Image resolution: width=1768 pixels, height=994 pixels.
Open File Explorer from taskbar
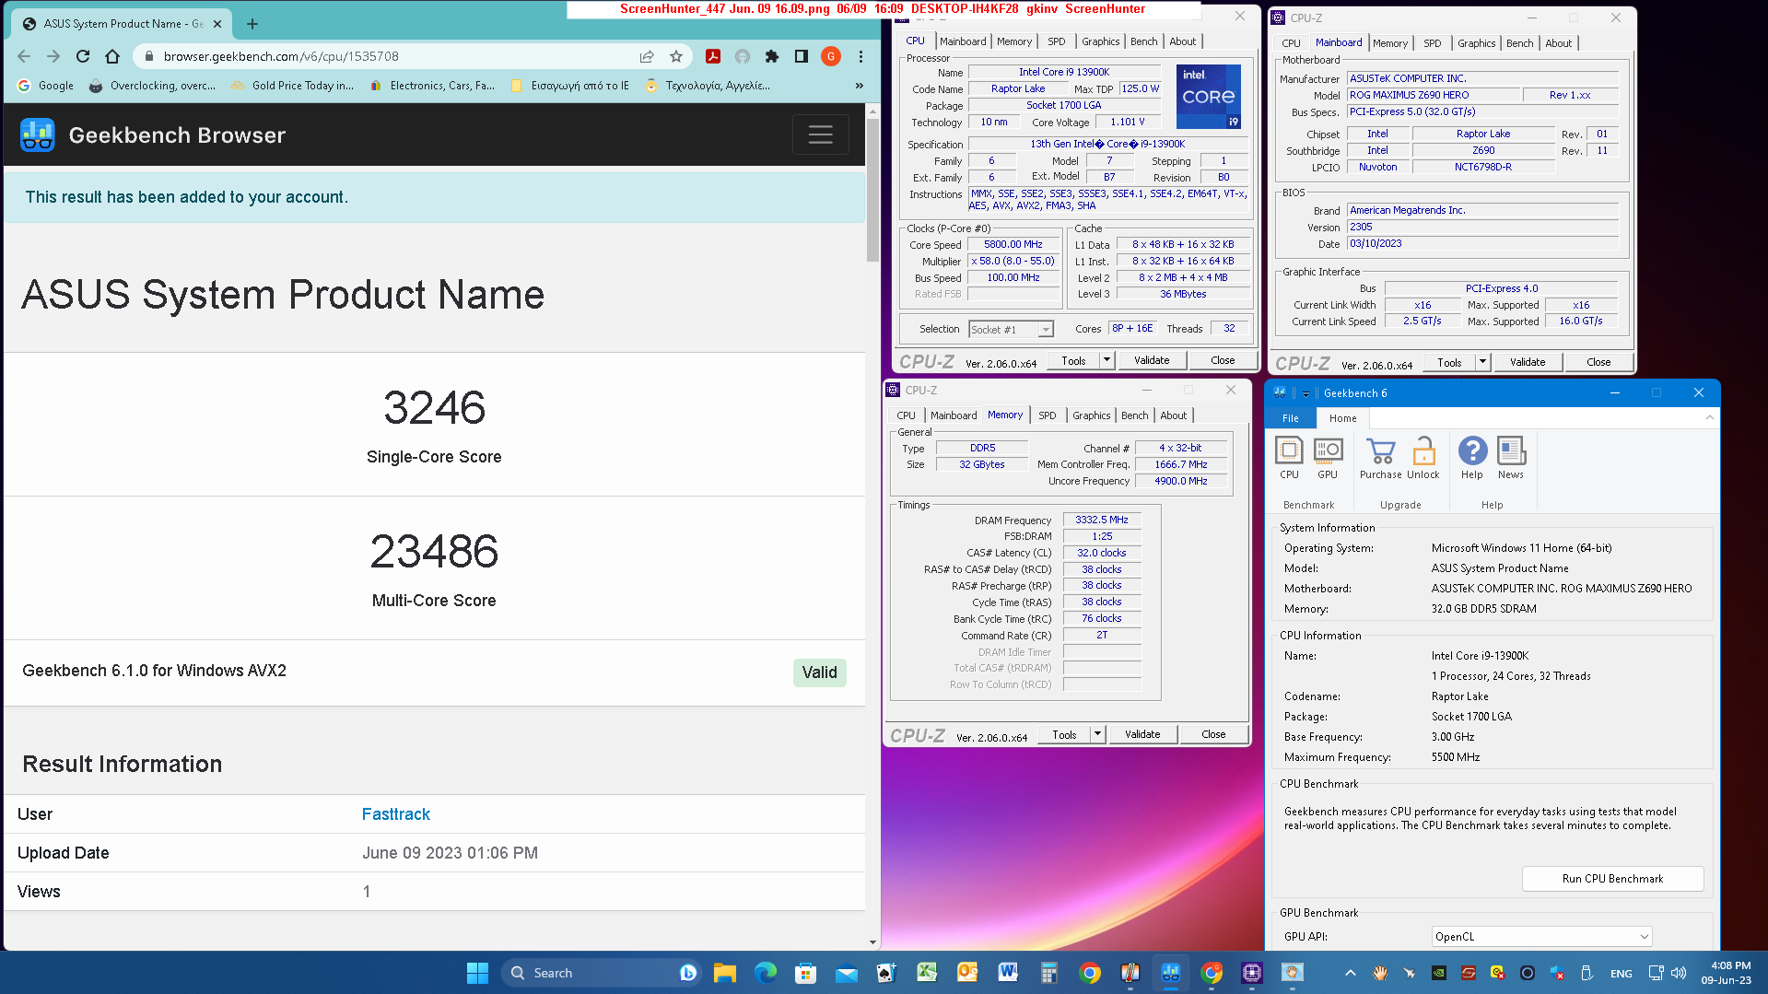725,973
